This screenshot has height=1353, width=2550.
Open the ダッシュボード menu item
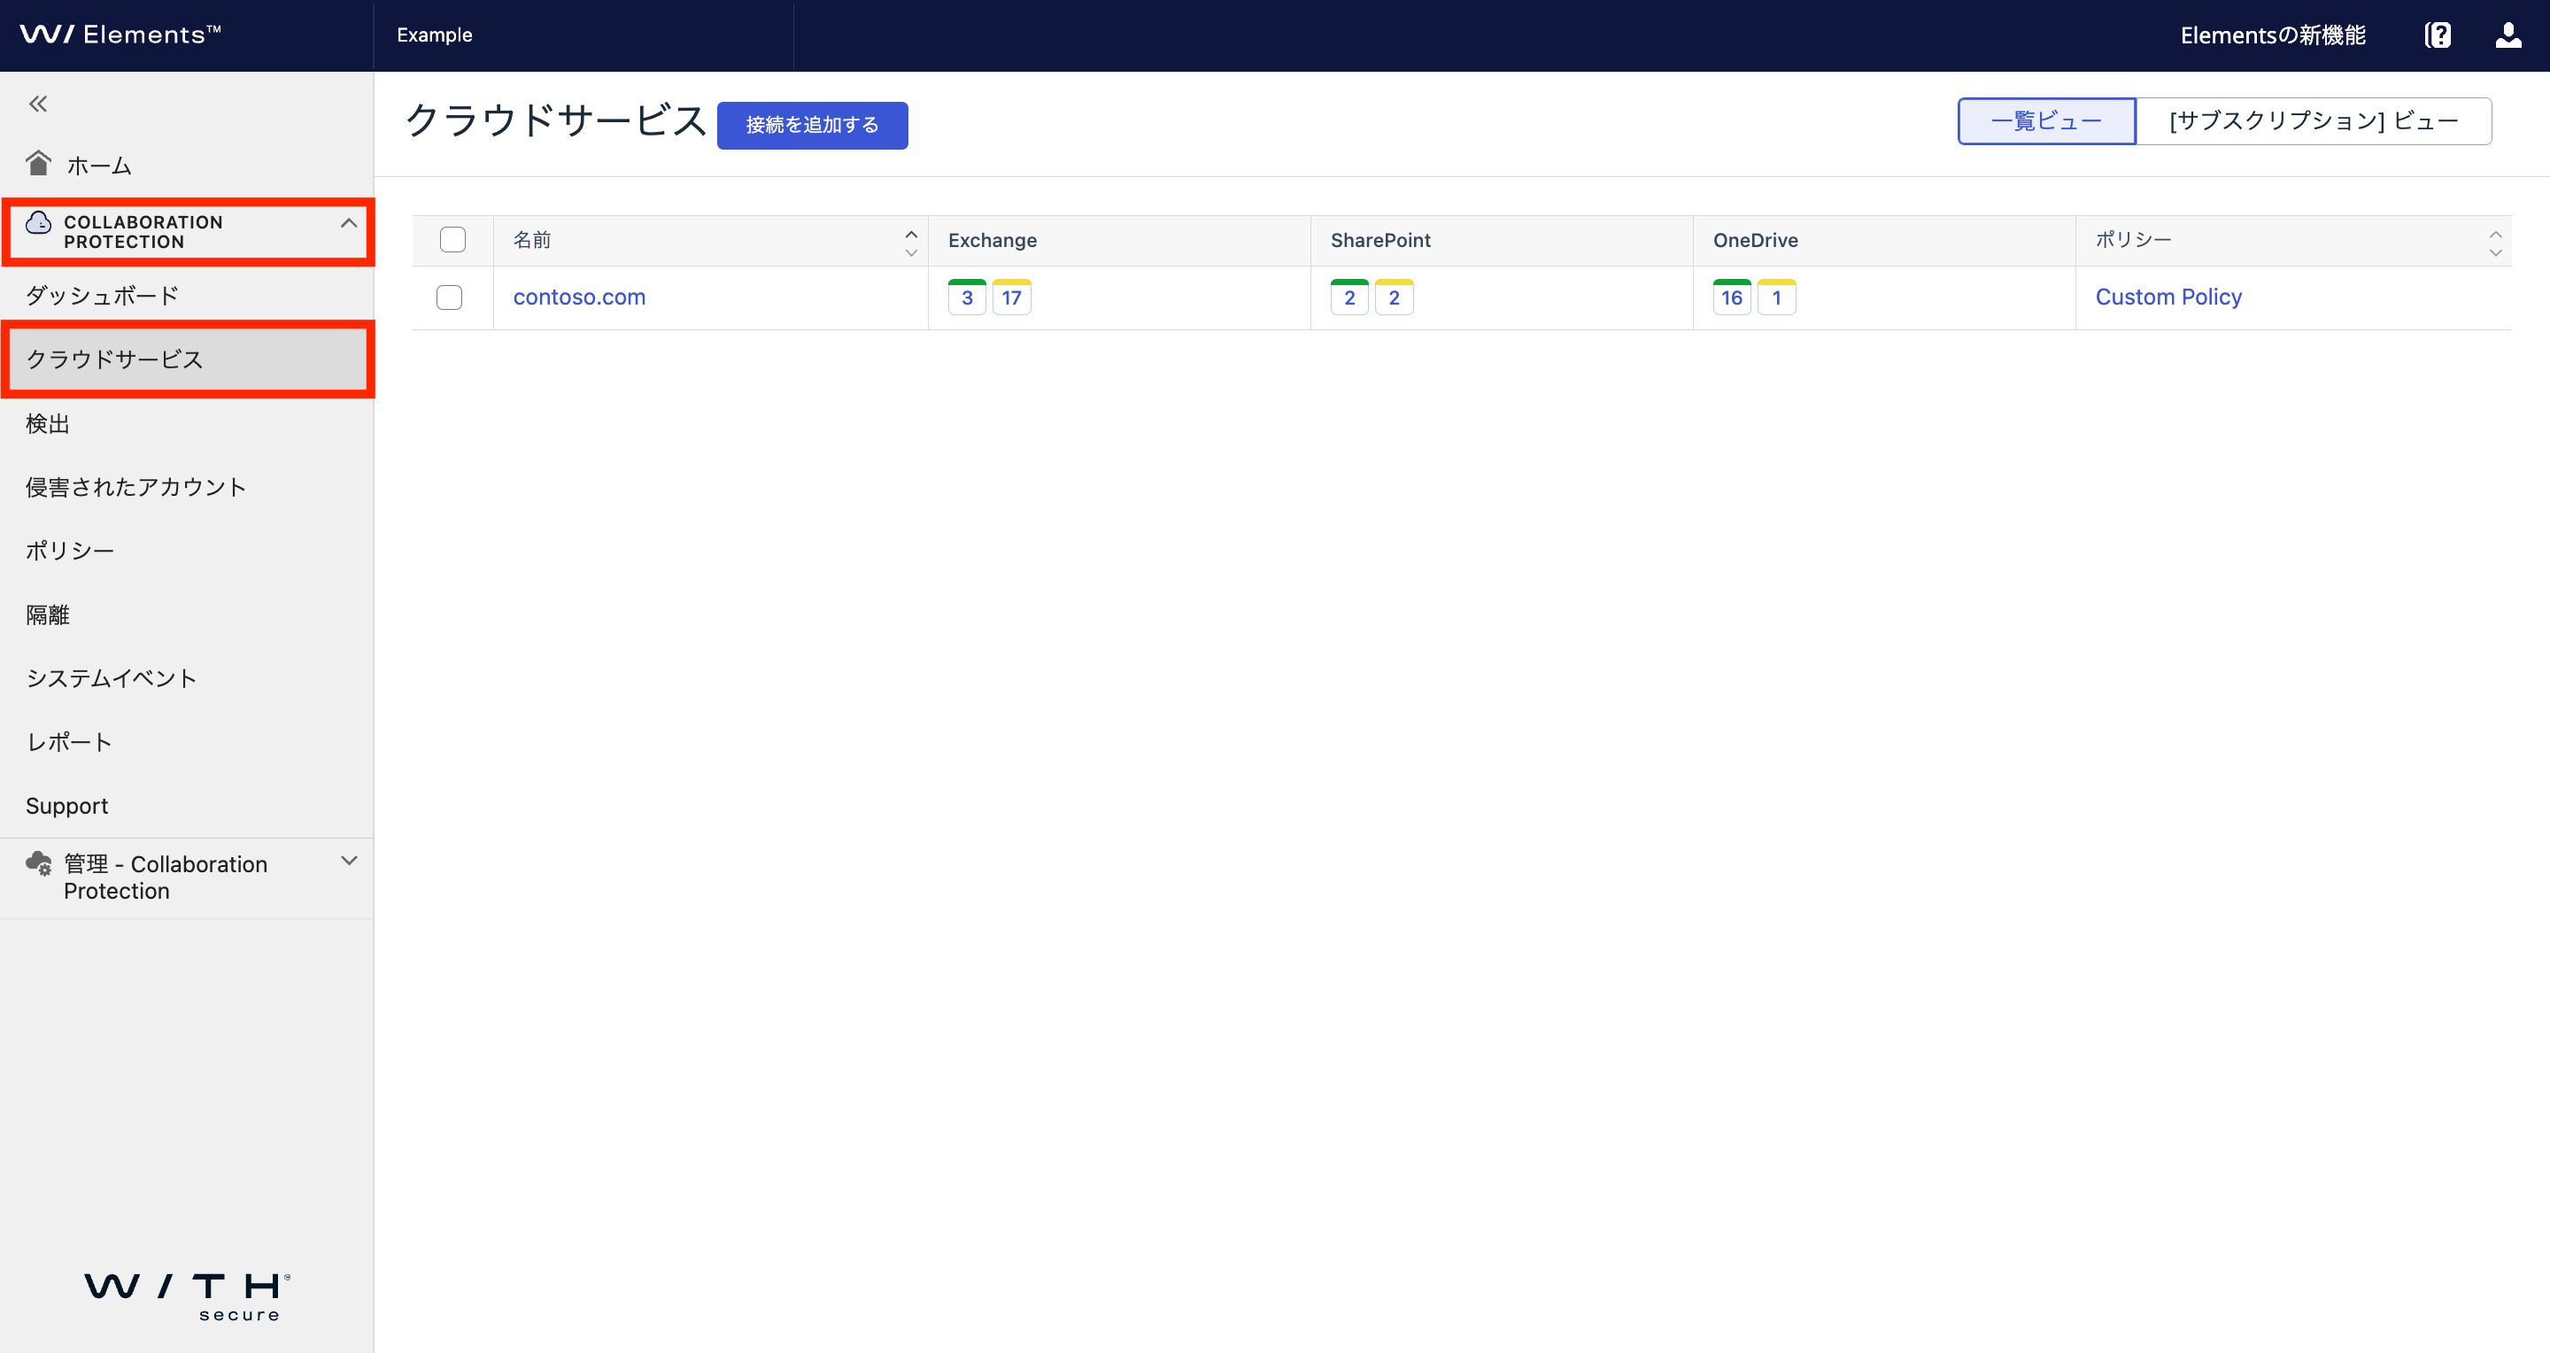pyautogui.click(x=187, y=295)
